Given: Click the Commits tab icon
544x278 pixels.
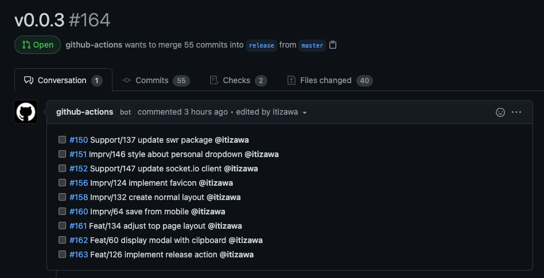Looking at the screenshot, I should pos(127,80).
